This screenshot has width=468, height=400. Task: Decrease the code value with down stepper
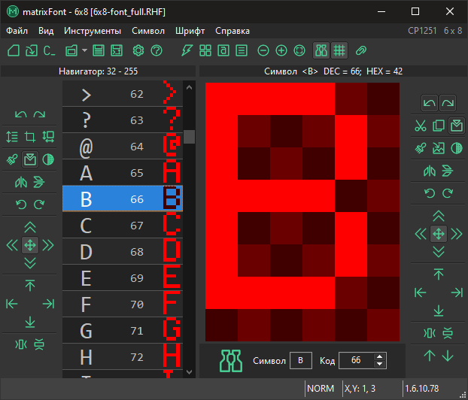click(x=379, y=365)
